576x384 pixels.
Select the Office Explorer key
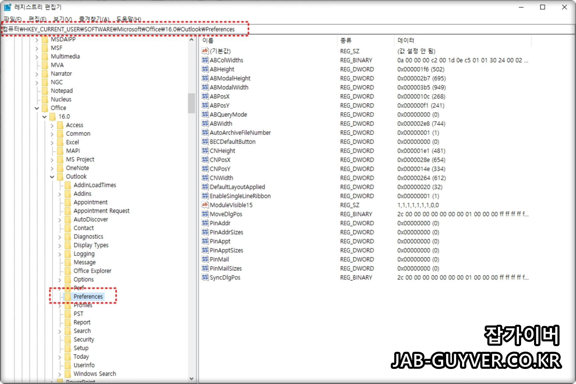coord(92,271)
